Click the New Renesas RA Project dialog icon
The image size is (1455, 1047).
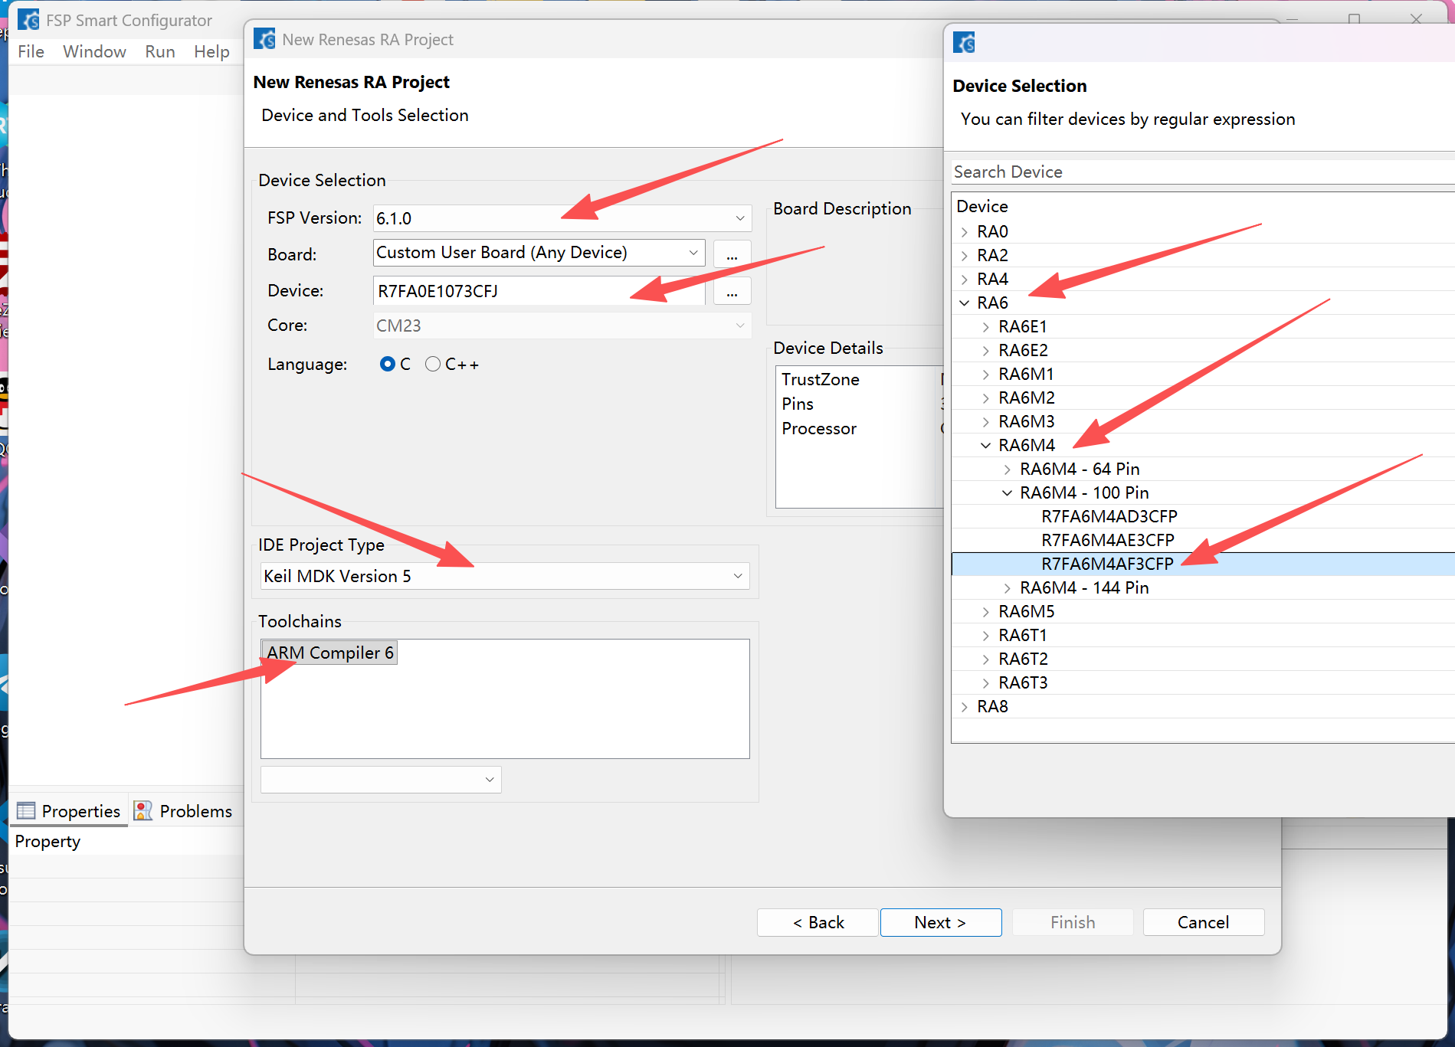(264, 39)
